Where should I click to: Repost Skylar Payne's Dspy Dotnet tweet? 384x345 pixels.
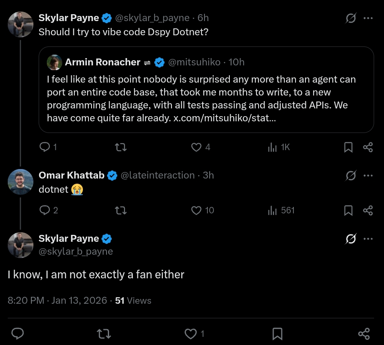click(x=121, y=147)
